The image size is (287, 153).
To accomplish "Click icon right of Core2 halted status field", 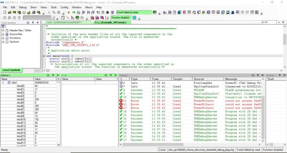I will [155, 12].
